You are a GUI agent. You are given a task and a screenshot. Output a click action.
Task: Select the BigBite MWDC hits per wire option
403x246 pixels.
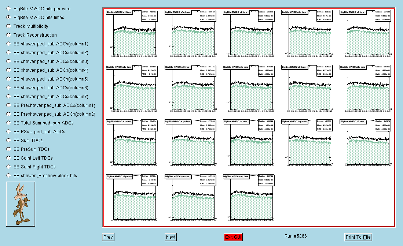click(8, 8)
